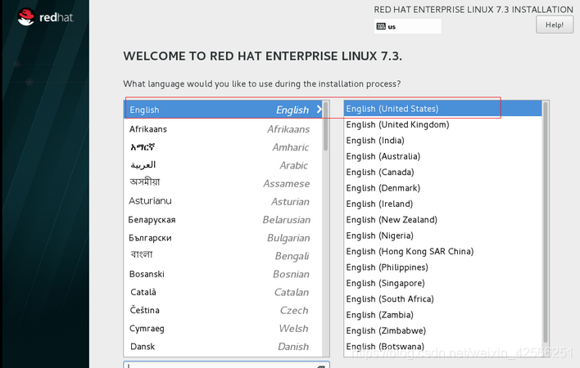Click the arrow chevron on English row

319,110
